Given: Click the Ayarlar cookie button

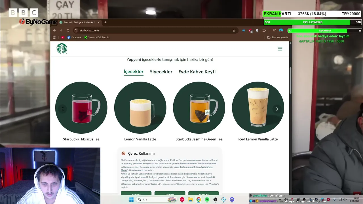Looking at the screenshot, I should click(136, 194).
